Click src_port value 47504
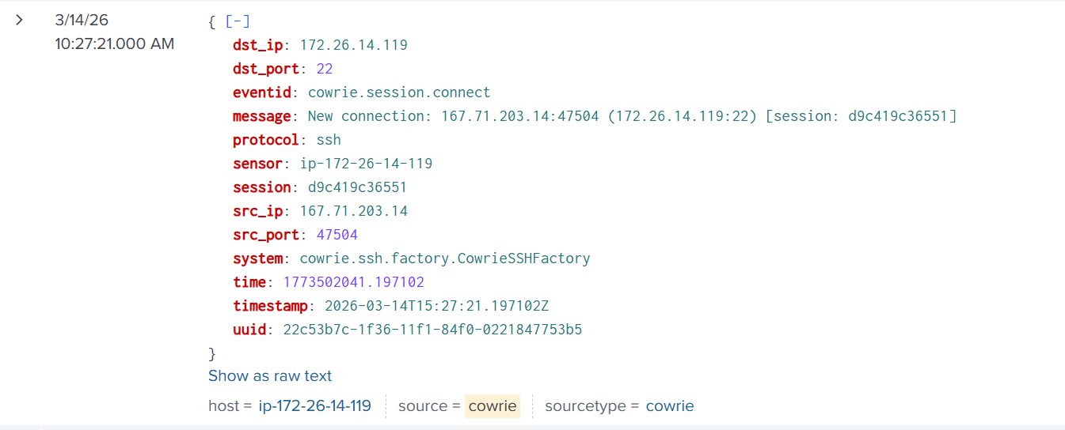The width and height of the screenshot is (1065, 430). point(337,235)
